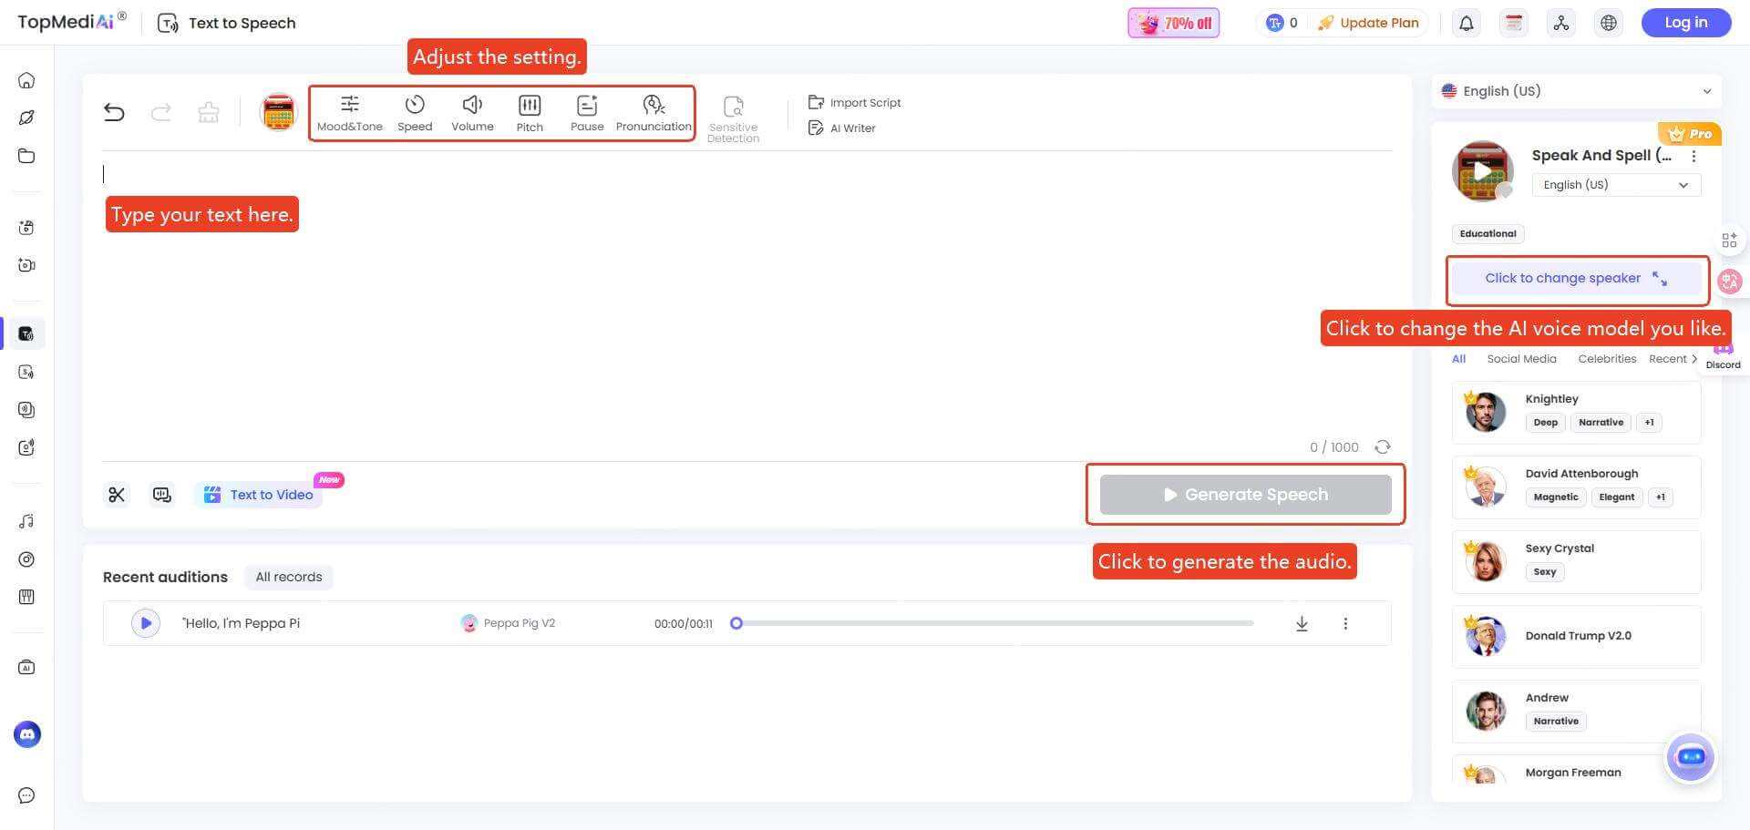Open the Mood&Tone settings
The height and width of the screenshot is (830, 1750).
pos(349,112)
